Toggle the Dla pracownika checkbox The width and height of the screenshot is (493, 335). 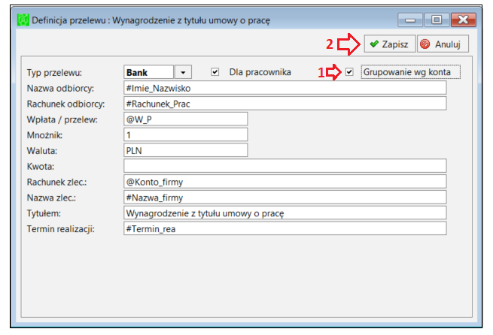pos(215,72)
